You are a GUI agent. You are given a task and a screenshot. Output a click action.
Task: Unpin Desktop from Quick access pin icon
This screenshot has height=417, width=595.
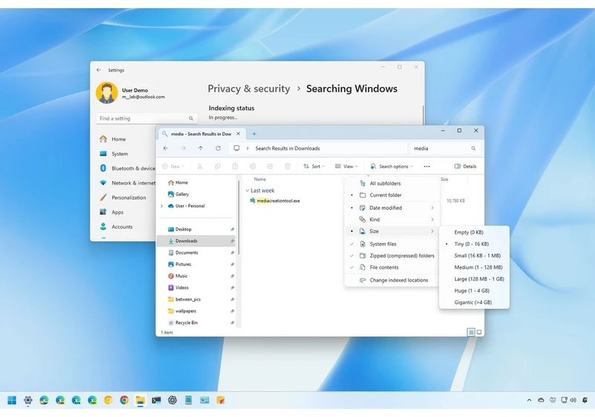pyautogui.click(x=232, y=229)
